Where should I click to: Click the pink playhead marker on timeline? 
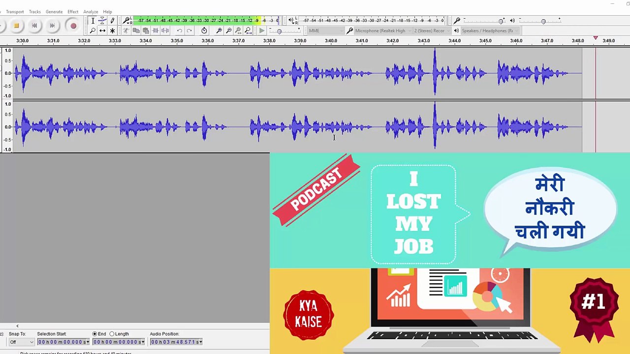(x=596, y=38)
